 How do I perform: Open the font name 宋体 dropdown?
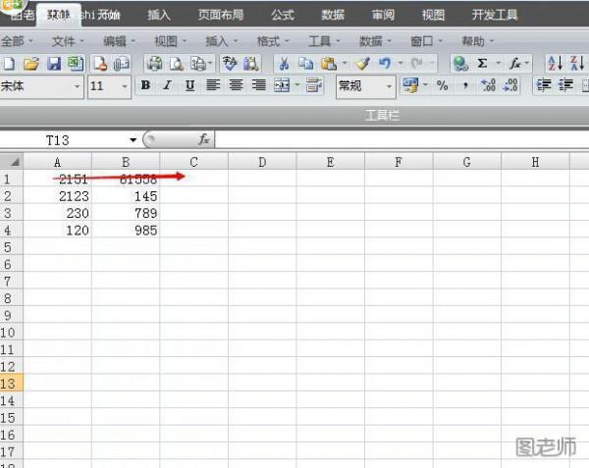pyautogui.click(x=78, y=86)
